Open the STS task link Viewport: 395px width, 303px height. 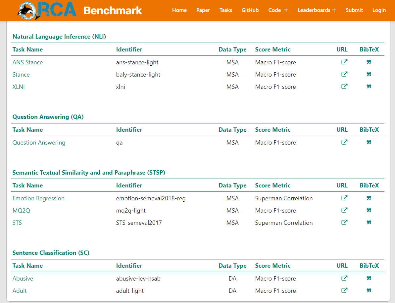coord(17,223)
